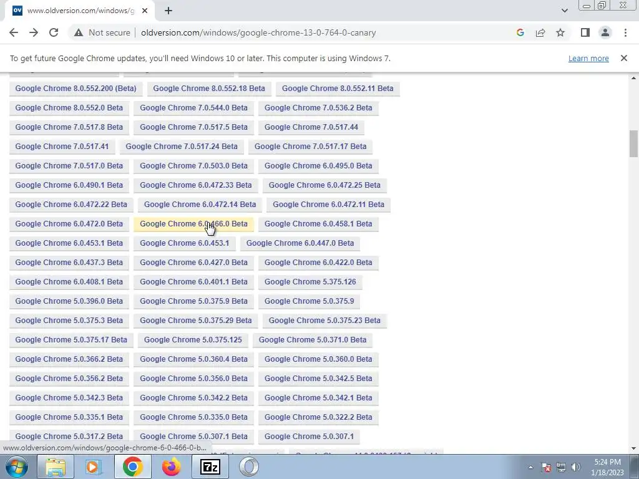The image size is (639, 479).
Task: Open a new tab with plus button
Action: pos(168,11)
